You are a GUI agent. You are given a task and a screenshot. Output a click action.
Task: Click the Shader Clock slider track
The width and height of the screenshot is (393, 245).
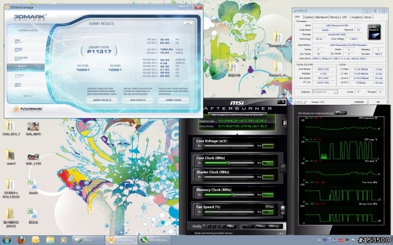coord(229,177)
